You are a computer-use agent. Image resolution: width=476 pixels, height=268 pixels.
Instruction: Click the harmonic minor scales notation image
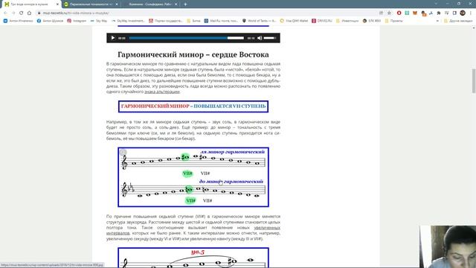coord(193,177)
